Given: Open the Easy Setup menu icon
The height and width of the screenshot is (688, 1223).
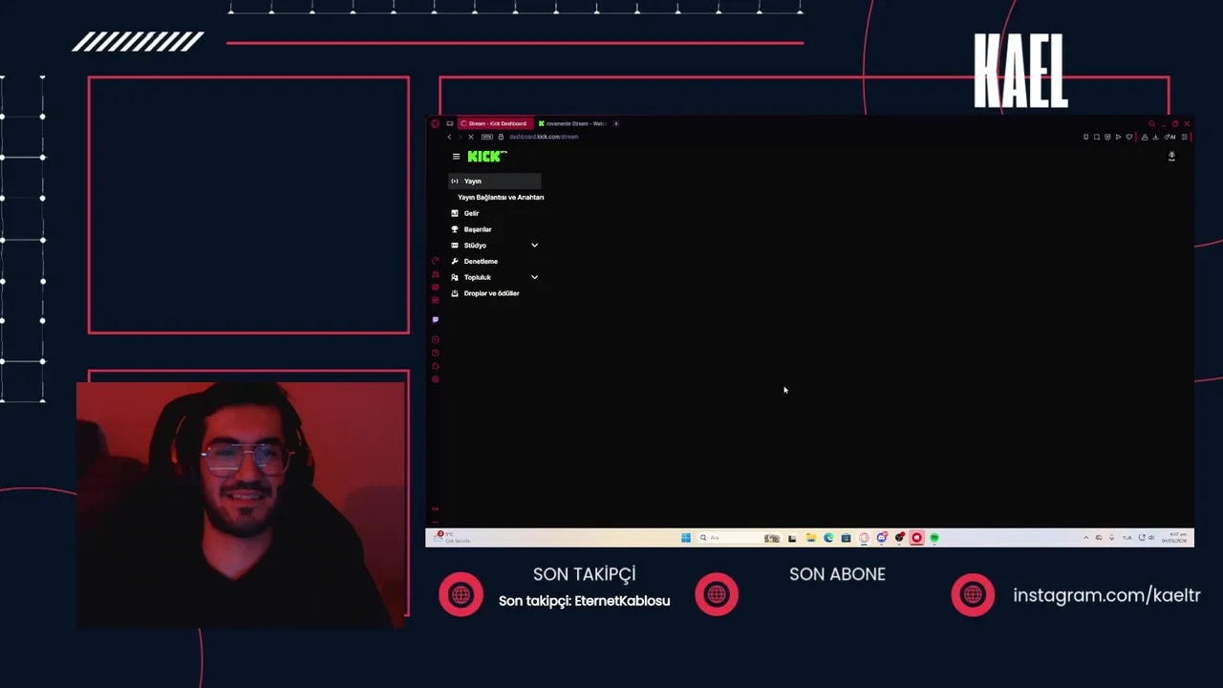Looking at the screenshot, I should click(1184, 137).
